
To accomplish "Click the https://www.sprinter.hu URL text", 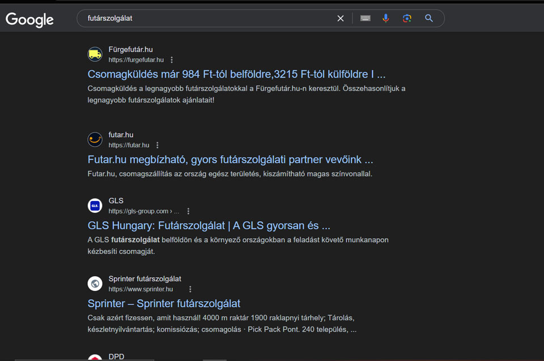I will (141, 289).
